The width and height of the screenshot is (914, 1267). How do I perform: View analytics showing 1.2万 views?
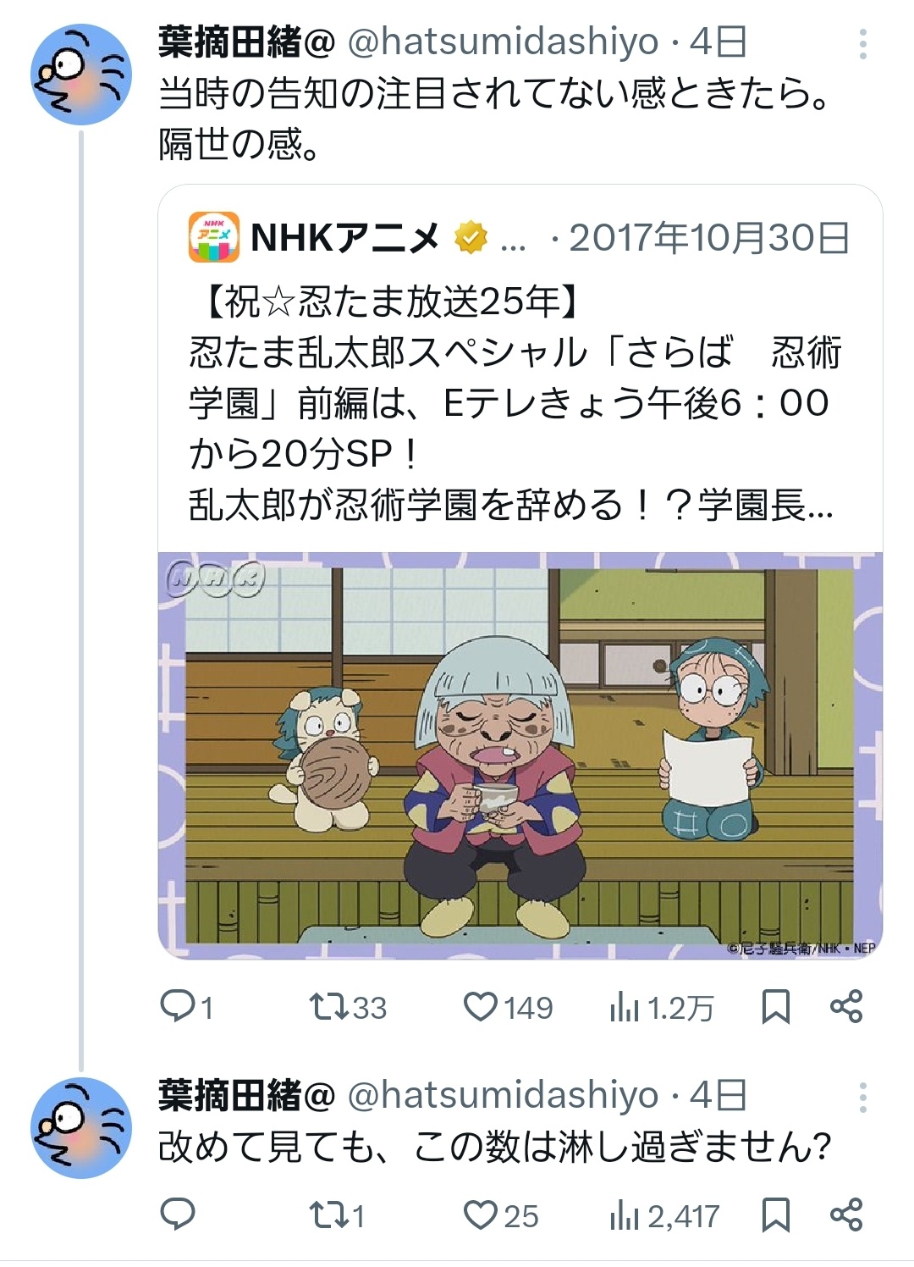tap(662, 1007)
